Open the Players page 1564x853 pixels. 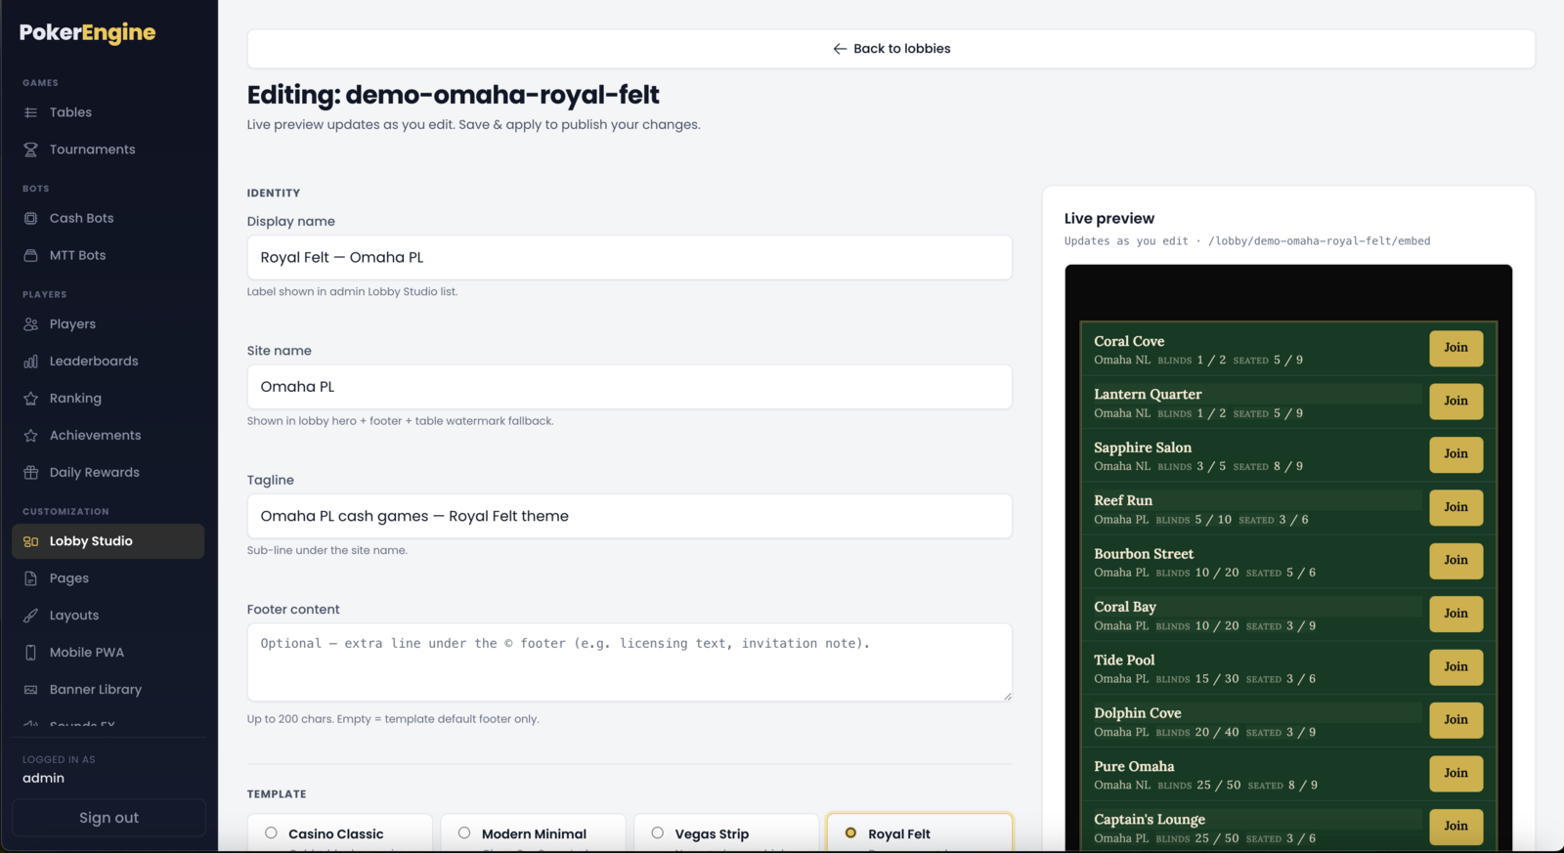tap(108, 324)
